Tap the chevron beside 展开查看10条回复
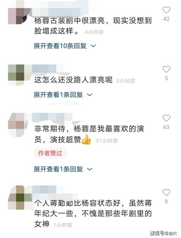Viewport: 181px width, 238px height. [x=93, y=46]
